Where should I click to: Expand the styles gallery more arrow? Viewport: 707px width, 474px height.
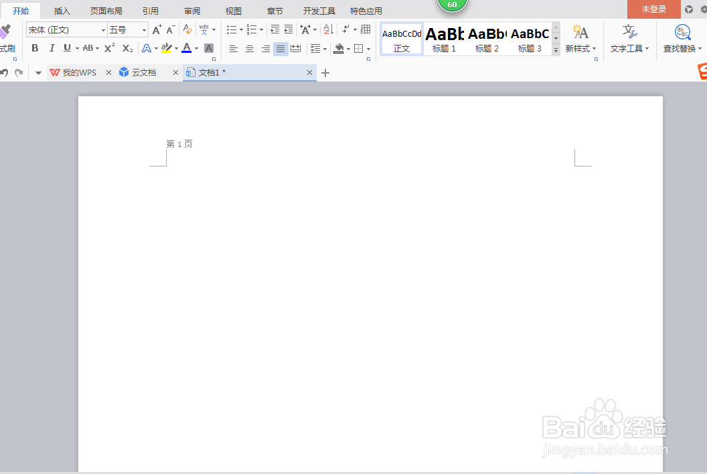click(556, 50)
